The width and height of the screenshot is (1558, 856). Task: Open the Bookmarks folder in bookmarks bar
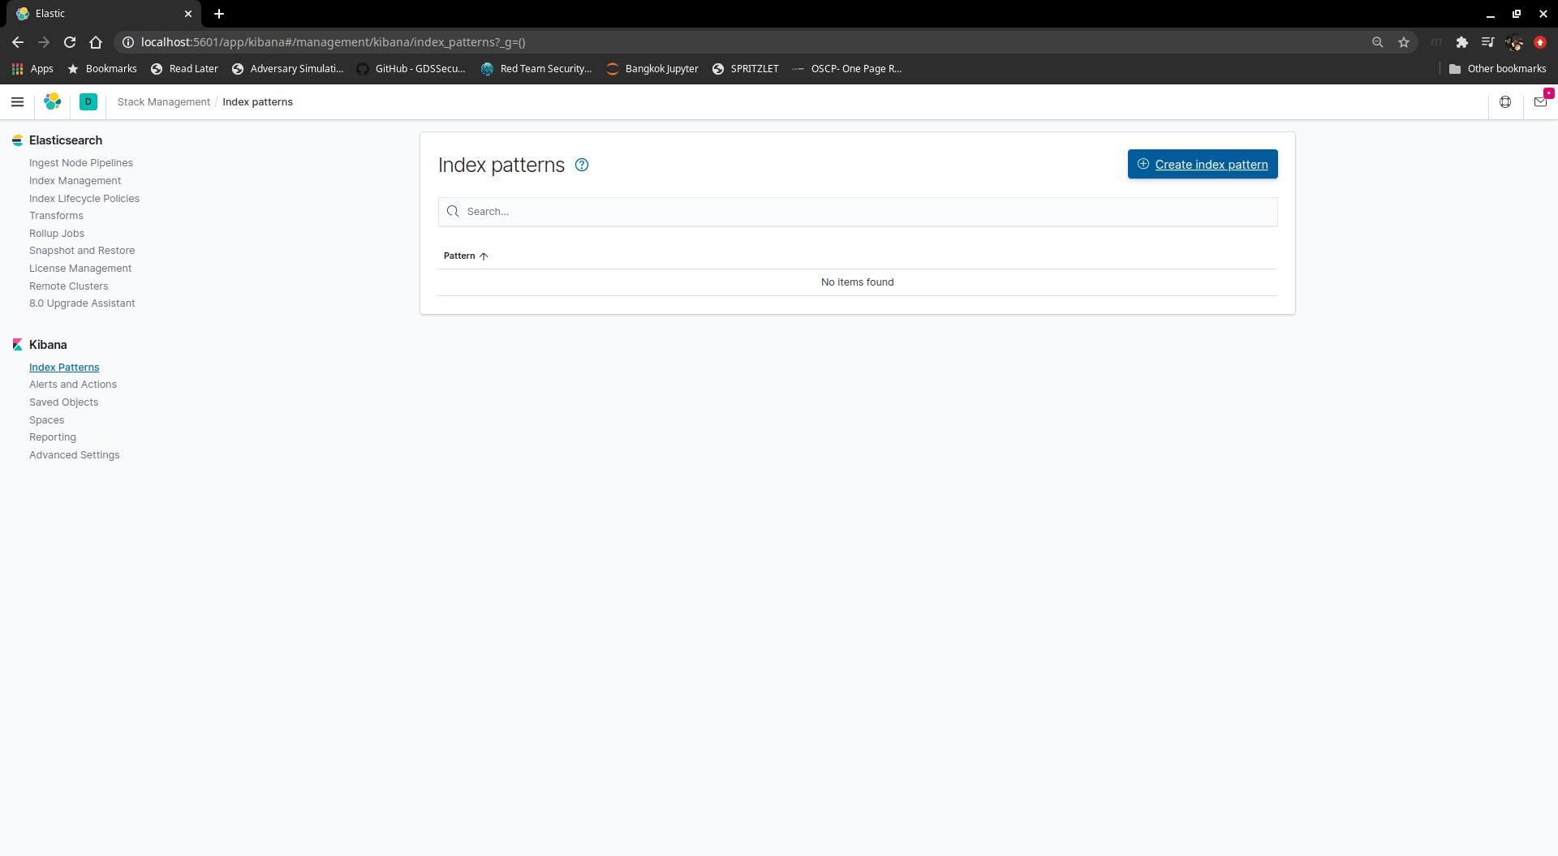click(102, 69)
